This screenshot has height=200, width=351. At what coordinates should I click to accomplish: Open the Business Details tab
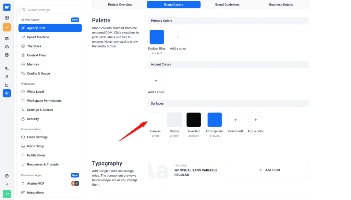tap(281, 4)
